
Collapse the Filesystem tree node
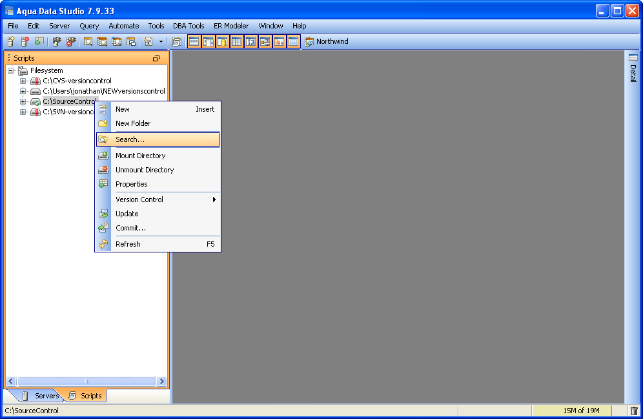tap(11, 70)
